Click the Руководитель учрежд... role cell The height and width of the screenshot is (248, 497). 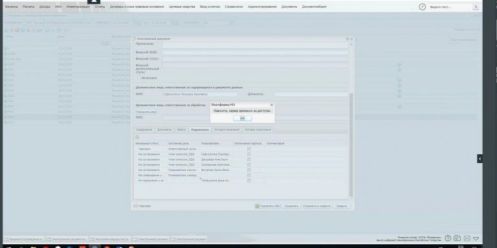pos(184,175)
